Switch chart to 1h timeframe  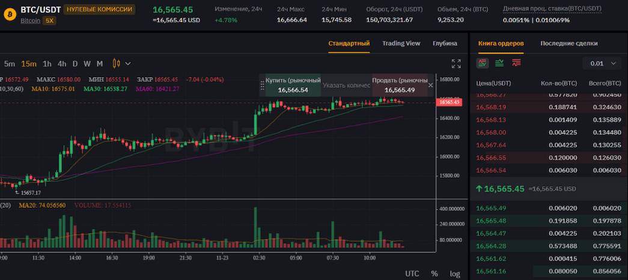point(47,63)
